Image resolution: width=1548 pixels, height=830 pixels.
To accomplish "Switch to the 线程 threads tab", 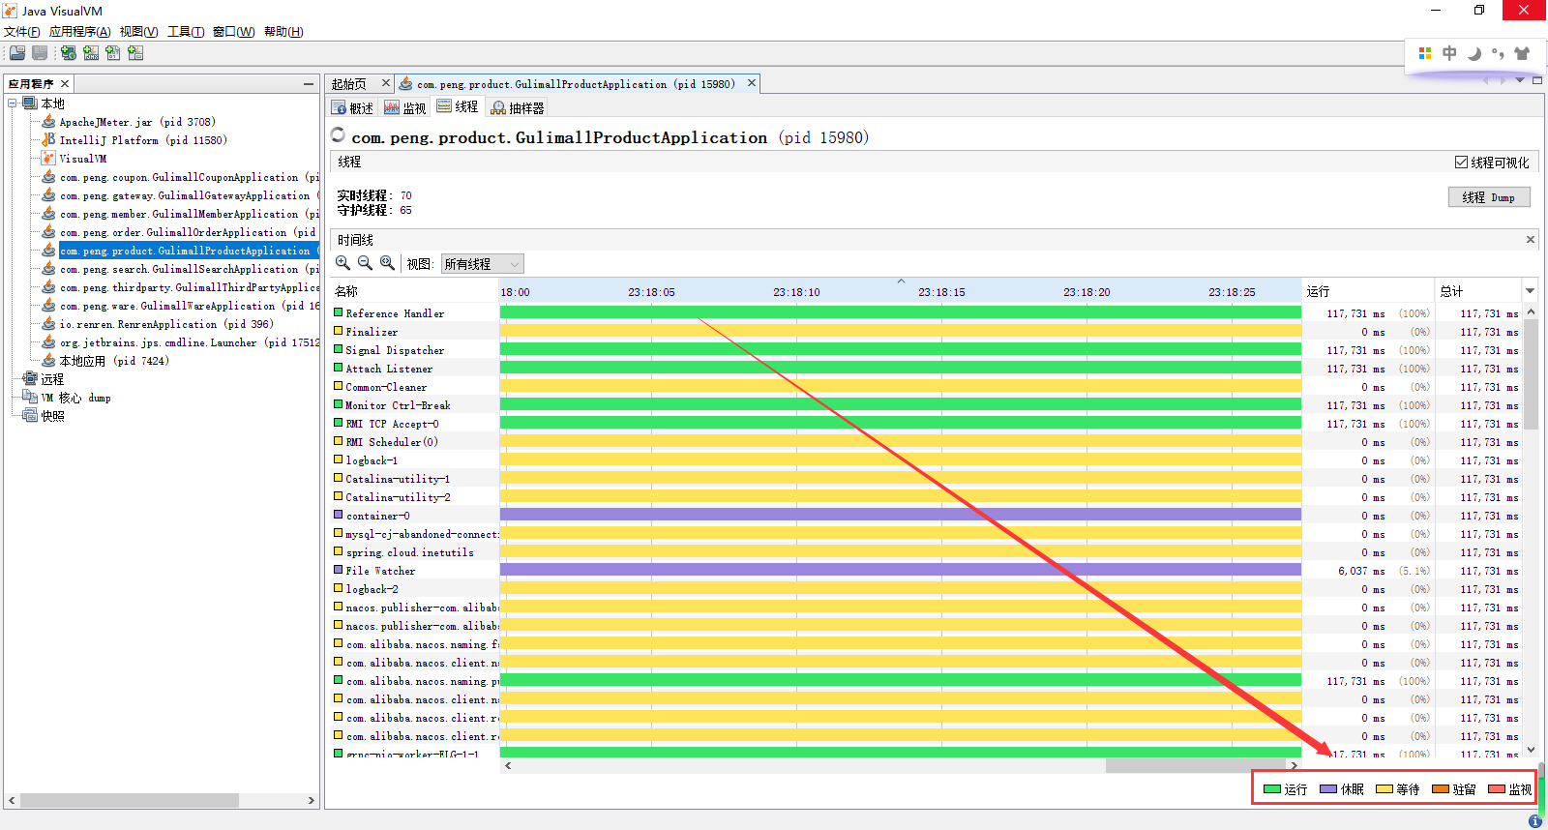I will [x=458, y=106].
